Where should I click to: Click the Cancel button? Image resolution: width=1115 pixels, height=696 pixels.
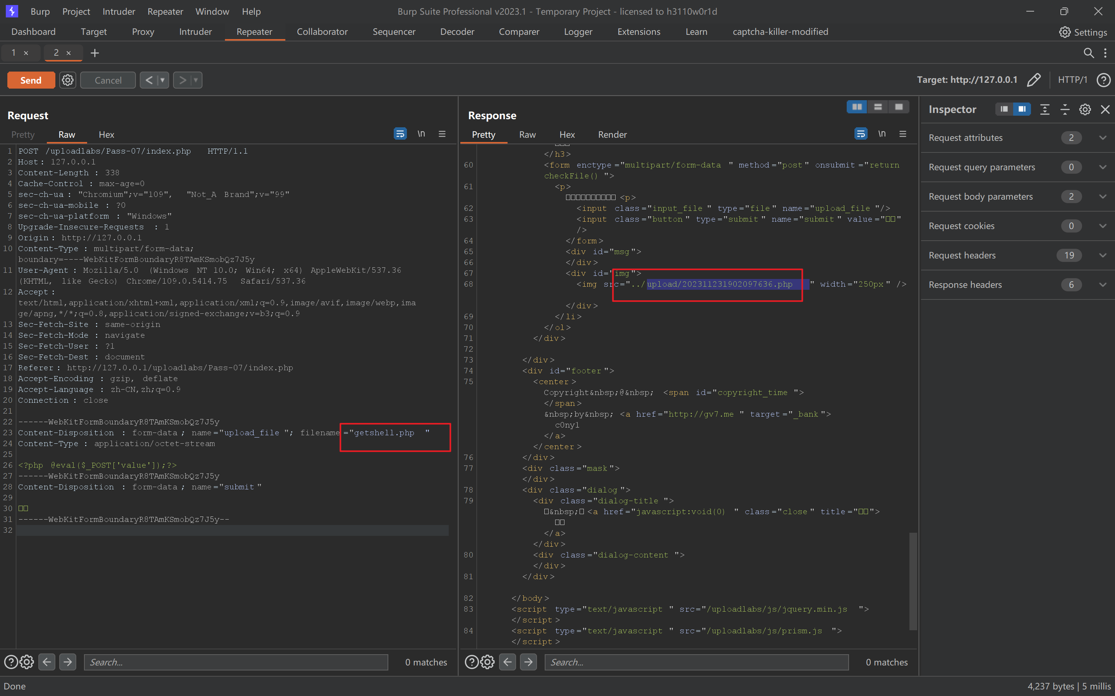(108, 80)
